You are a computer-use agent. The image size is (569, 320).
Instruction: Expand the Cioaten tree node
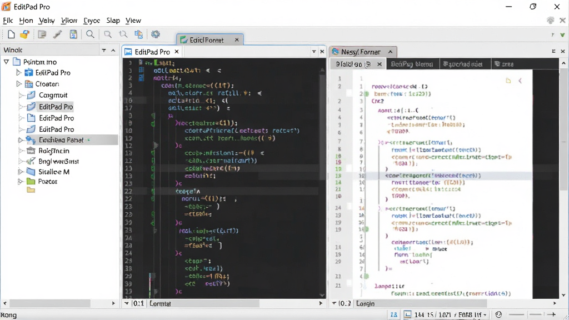point(19,84)
